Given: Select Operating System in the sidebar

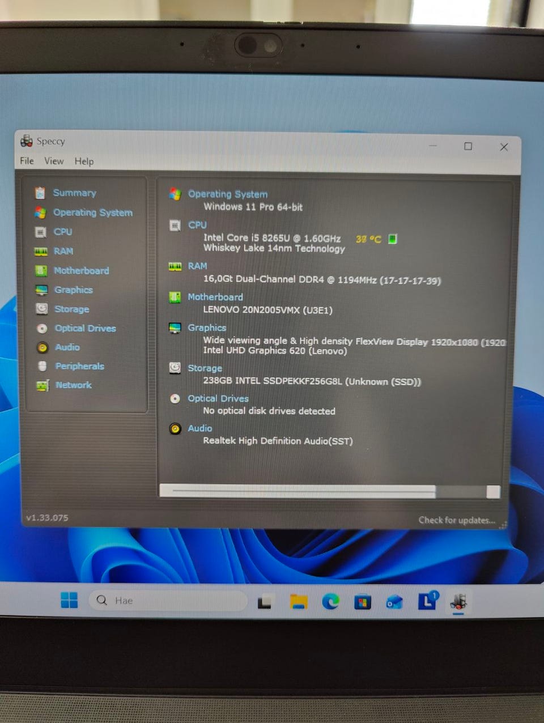Looking at the screenshot, I should [93, 212].
